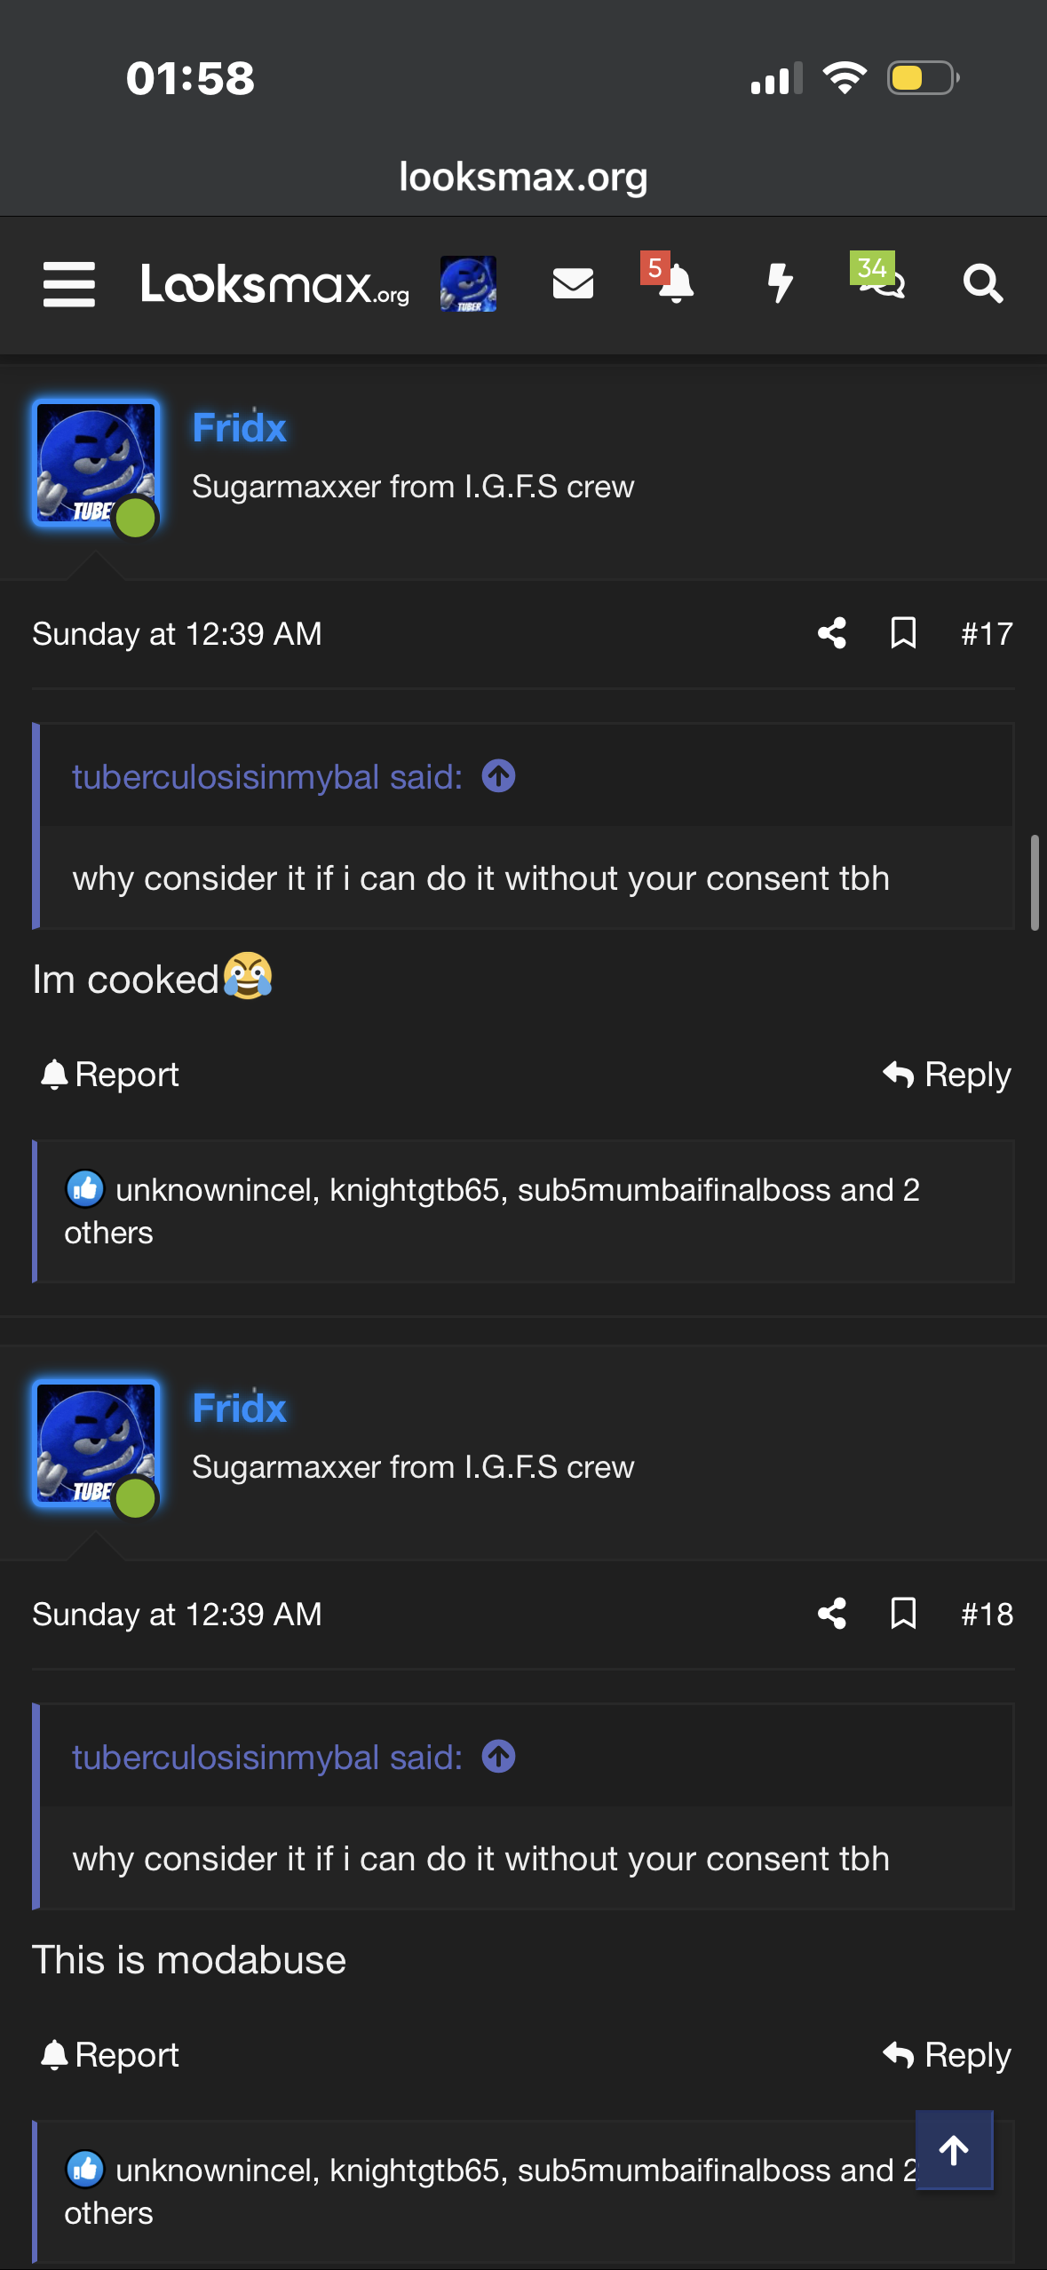Open the search magnifier icon
The height and width of the screenshot is (2270, 1047).
point(983,284)
